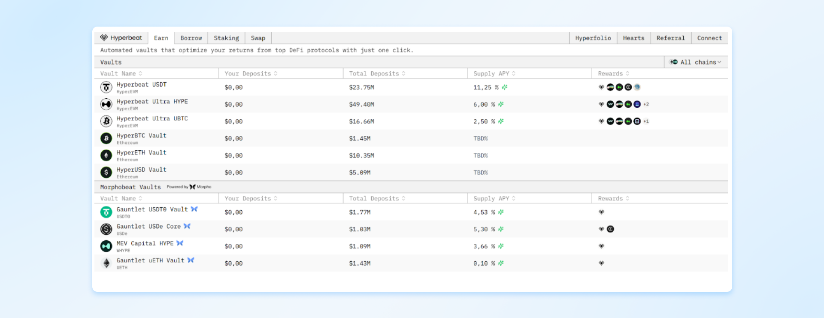This screenshot has height=318, width=824.
Task: Sort Morphobeat table by Supply APY
Action: 494,198
